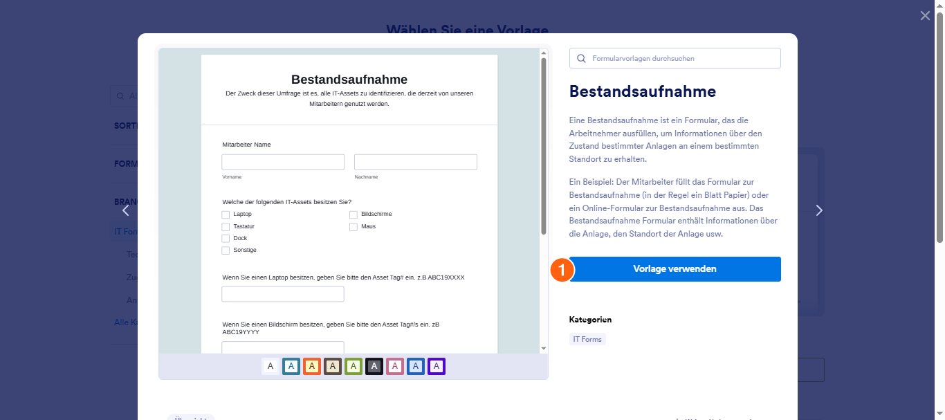Select the green theme swatch

click(354, 366)
